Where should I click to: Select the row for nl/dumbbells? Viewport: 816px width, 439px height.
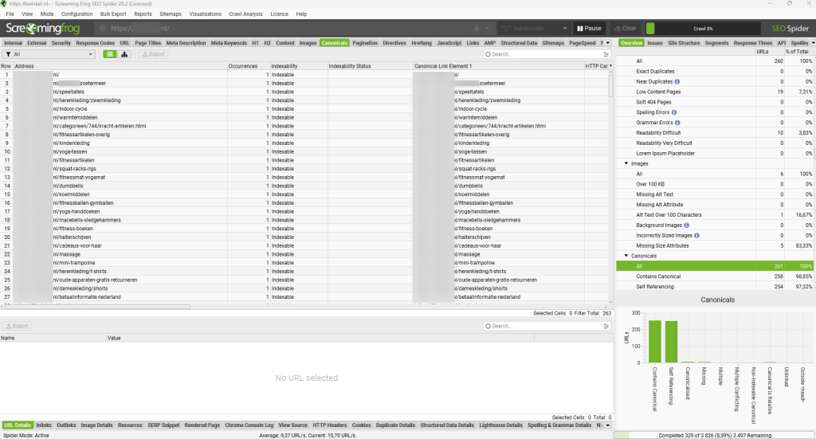(304, 186)
